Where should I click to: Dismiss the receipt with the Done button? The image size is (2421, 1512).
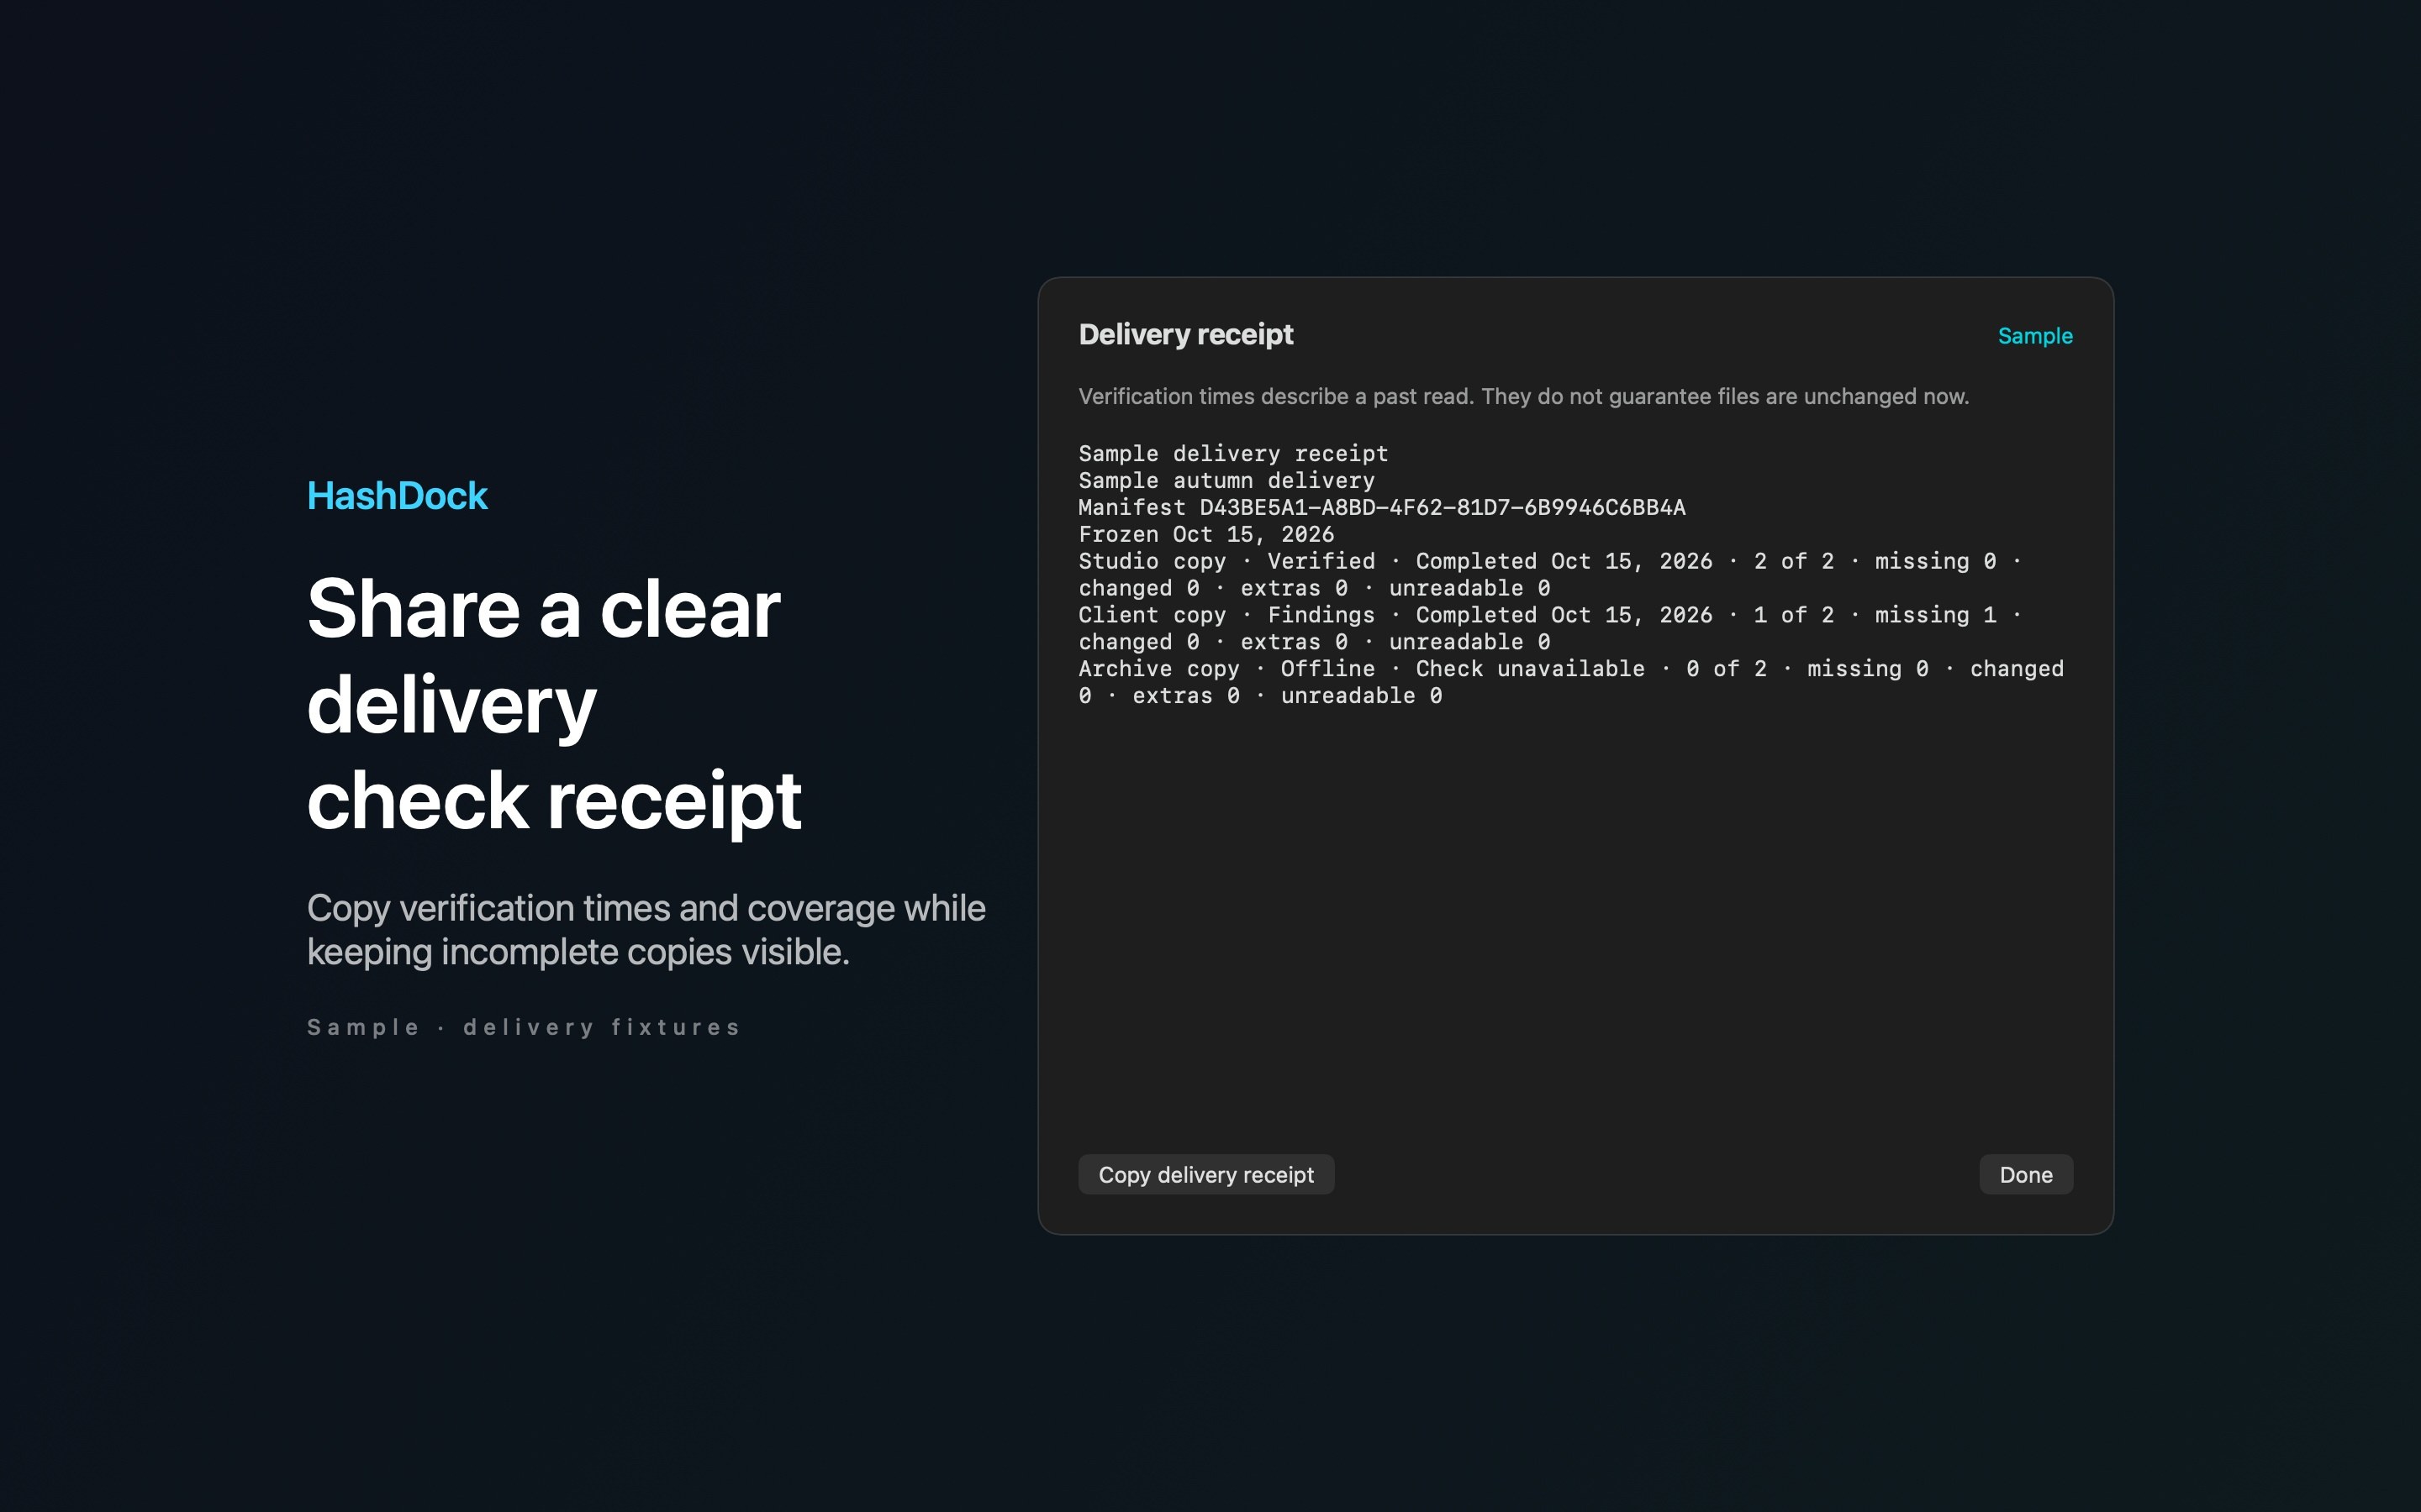pos(2026,1174)
